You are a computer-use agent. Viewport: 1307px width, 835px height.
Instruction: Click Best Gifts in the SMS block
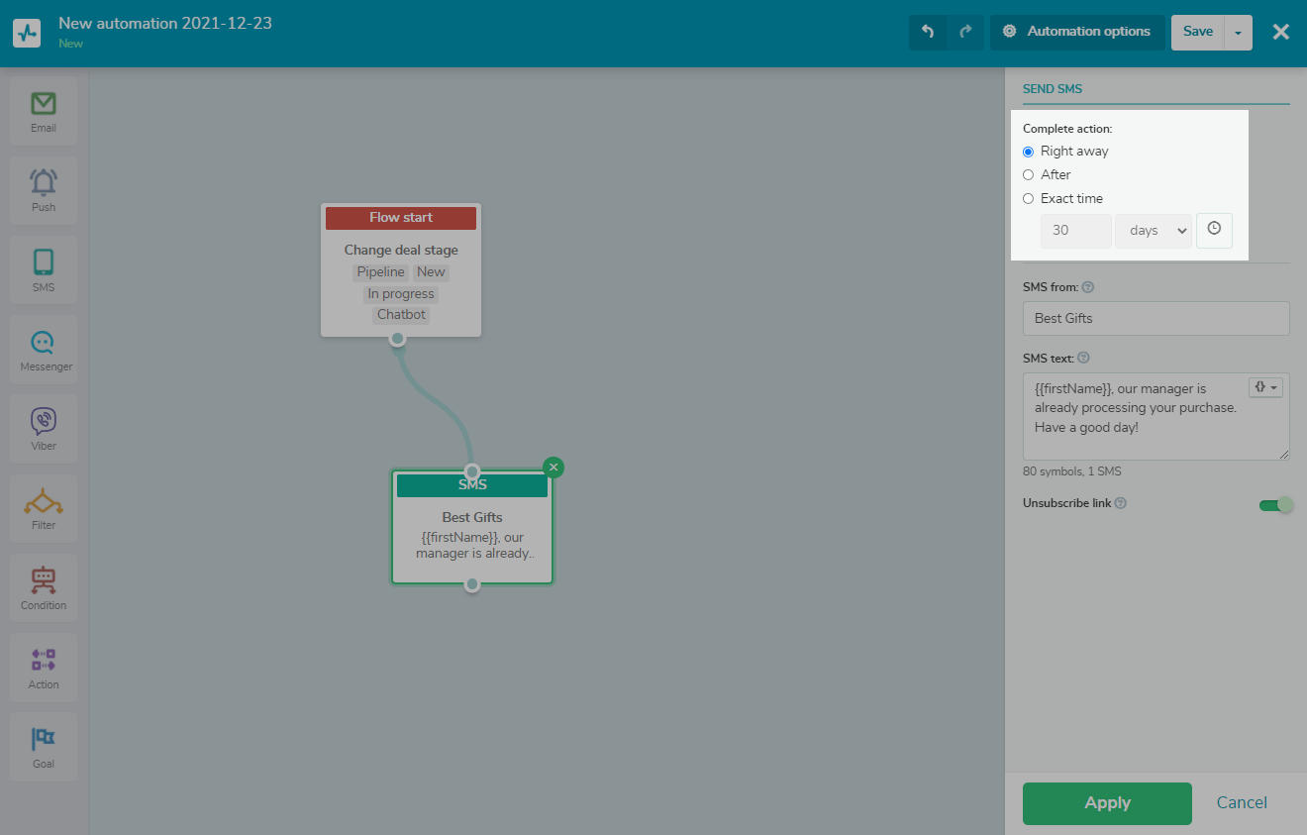[x=472, y=517]
